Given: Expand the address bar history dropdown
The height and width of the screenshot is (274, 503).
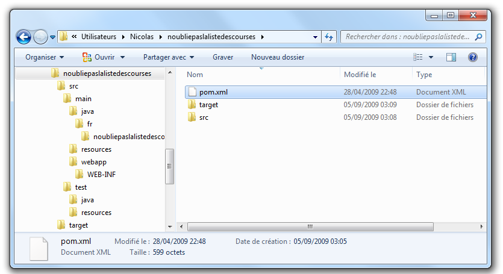Looking at the screenshot, I should pyautogui.click(x=316, y=37).
